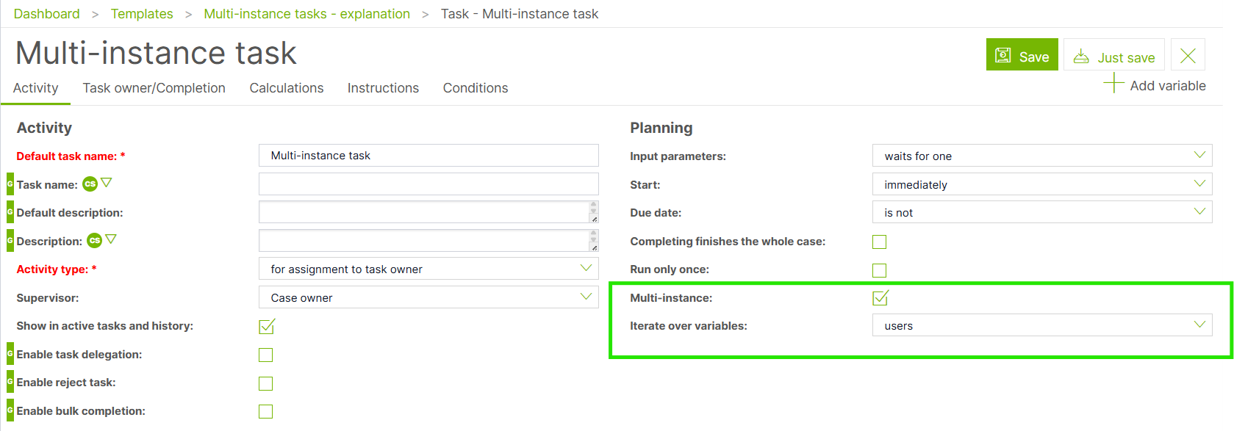The image size is (1234, 431).
Task: Click the green CS icon beside Task name
Action: click(x=90, y=184)
